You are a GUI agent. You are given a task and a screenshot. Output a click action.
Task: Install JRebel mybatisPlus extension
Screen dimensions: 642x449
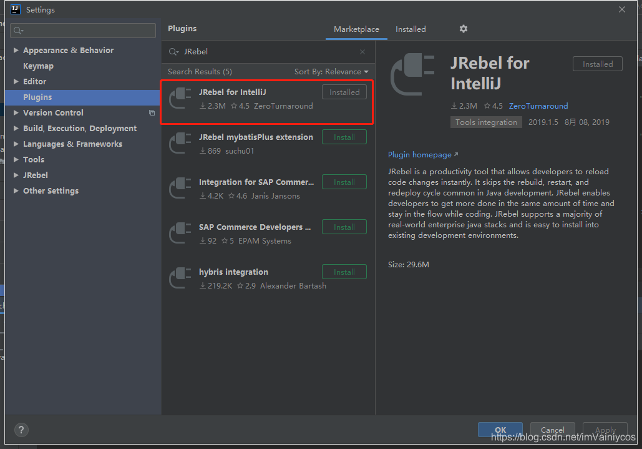tap(344, 137)
